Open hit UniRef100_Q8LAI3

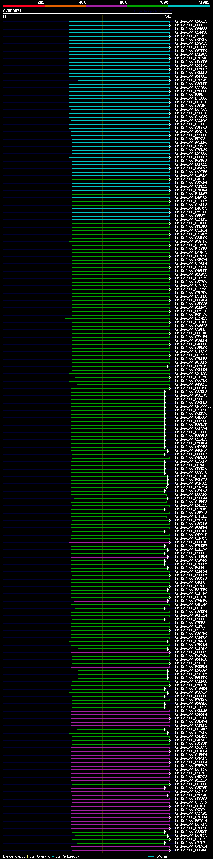pos(191,25)
